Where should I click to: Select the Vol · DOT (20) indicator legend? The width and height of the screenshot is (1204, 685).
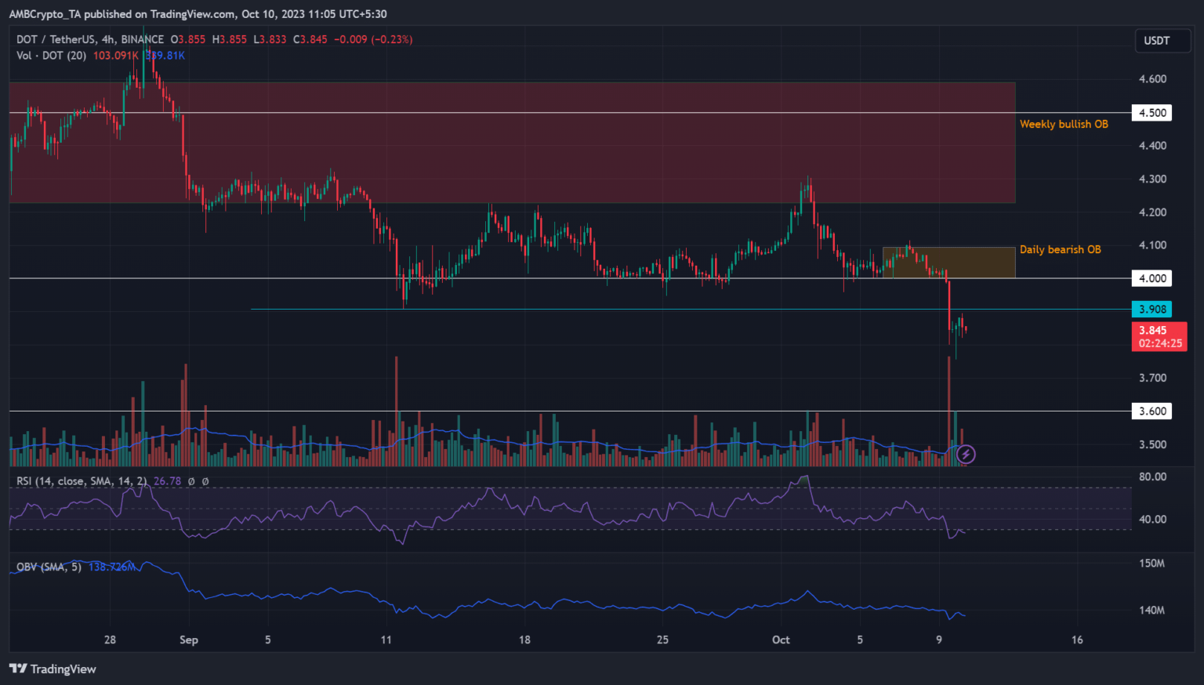pos(52,56)
